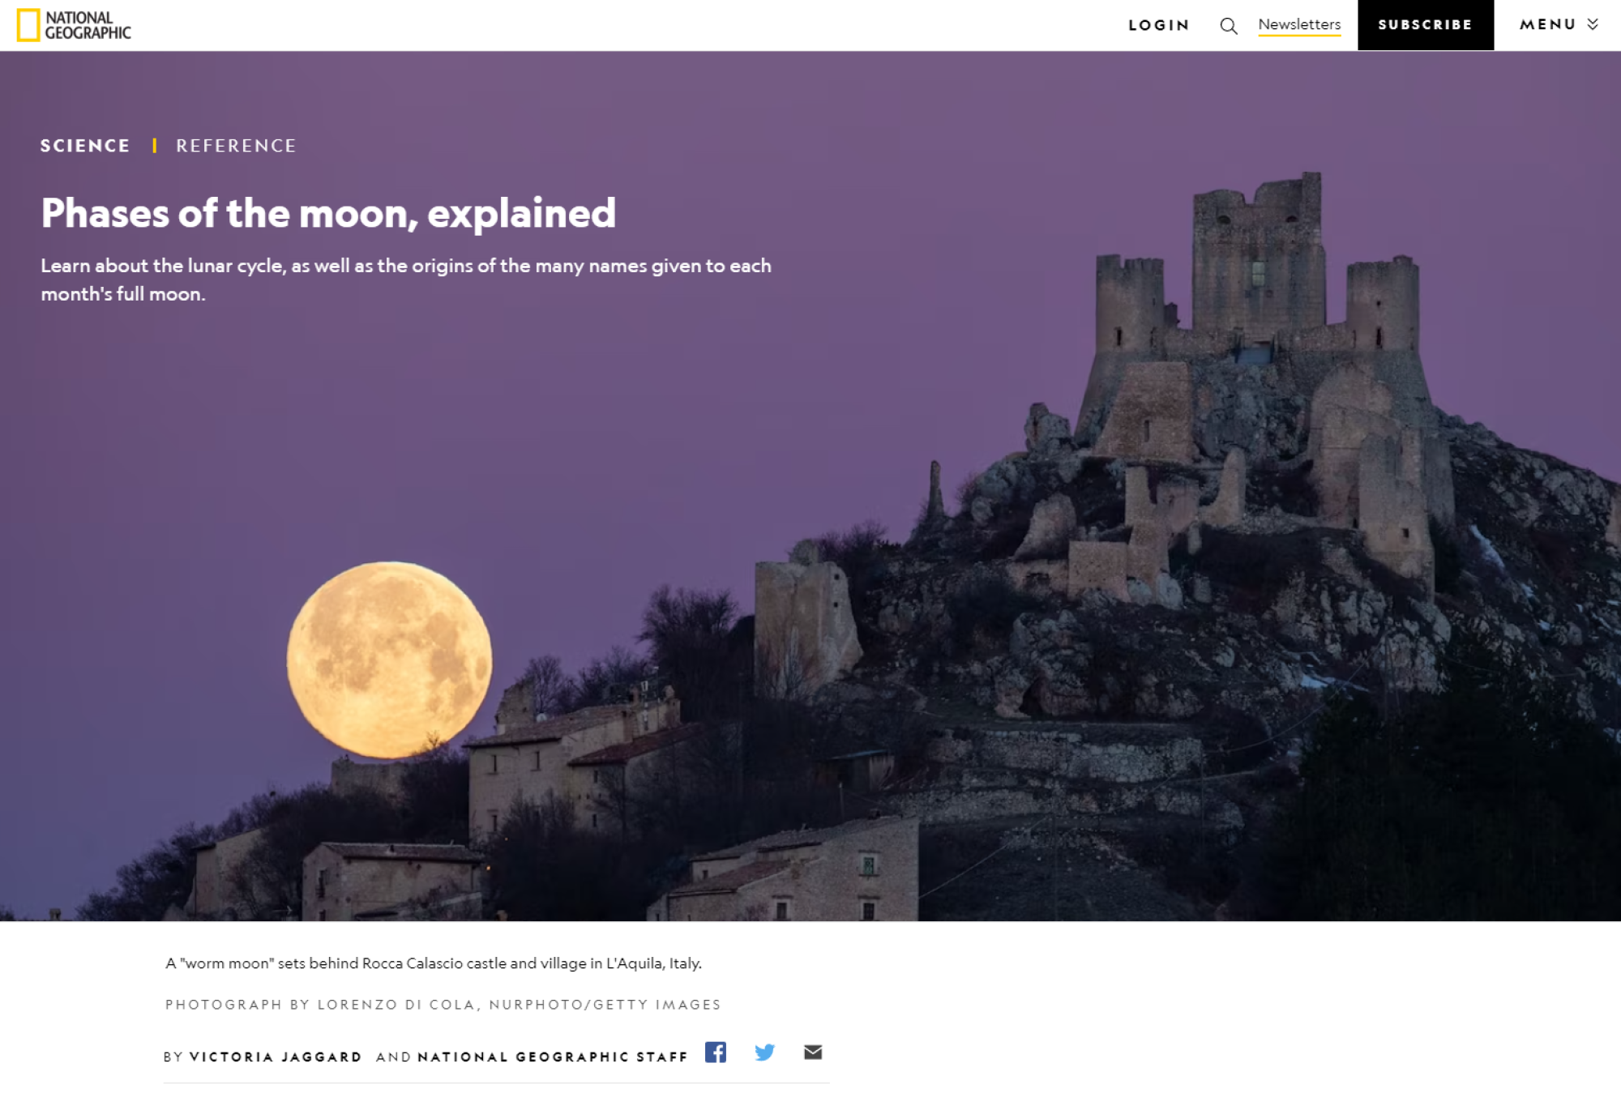This screenshot has width=1621, height=1093.
Task: Click the National Geographic Staff byline
Action: pyautogui.click(x=552, y=1057)
